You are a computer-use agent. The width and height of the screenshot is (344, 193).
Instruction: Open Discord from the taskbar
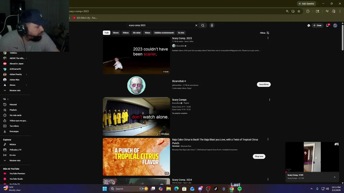(x=200, y=189)
